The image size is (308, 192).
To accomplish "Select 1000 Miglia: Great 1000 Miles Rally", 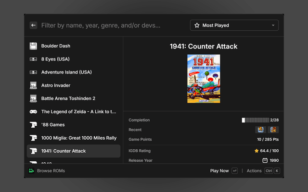I will (74, 138).
